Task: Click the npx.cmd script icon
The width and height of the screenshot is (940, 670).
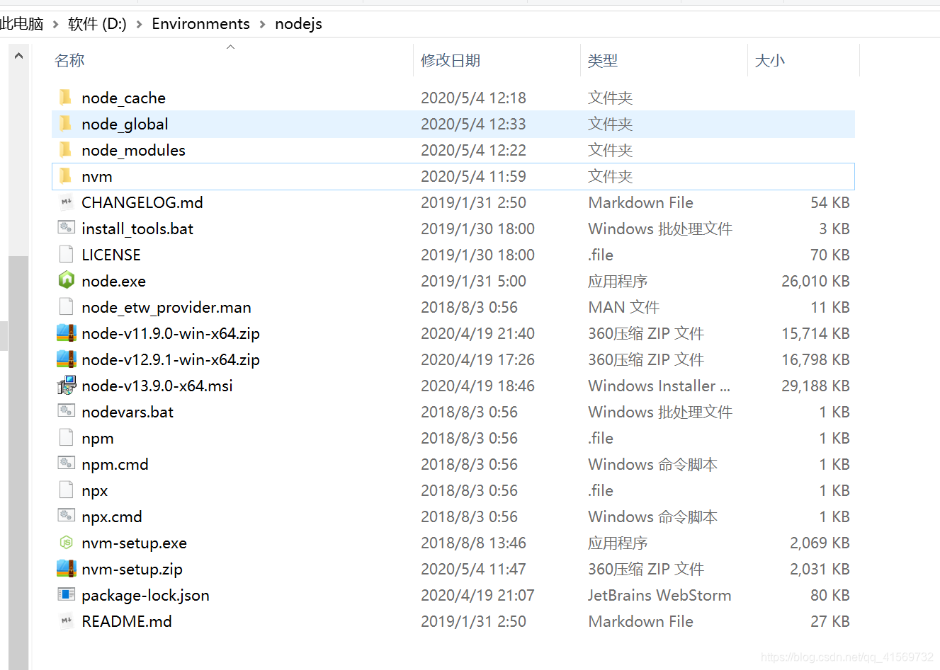Action: click(66, 516)
